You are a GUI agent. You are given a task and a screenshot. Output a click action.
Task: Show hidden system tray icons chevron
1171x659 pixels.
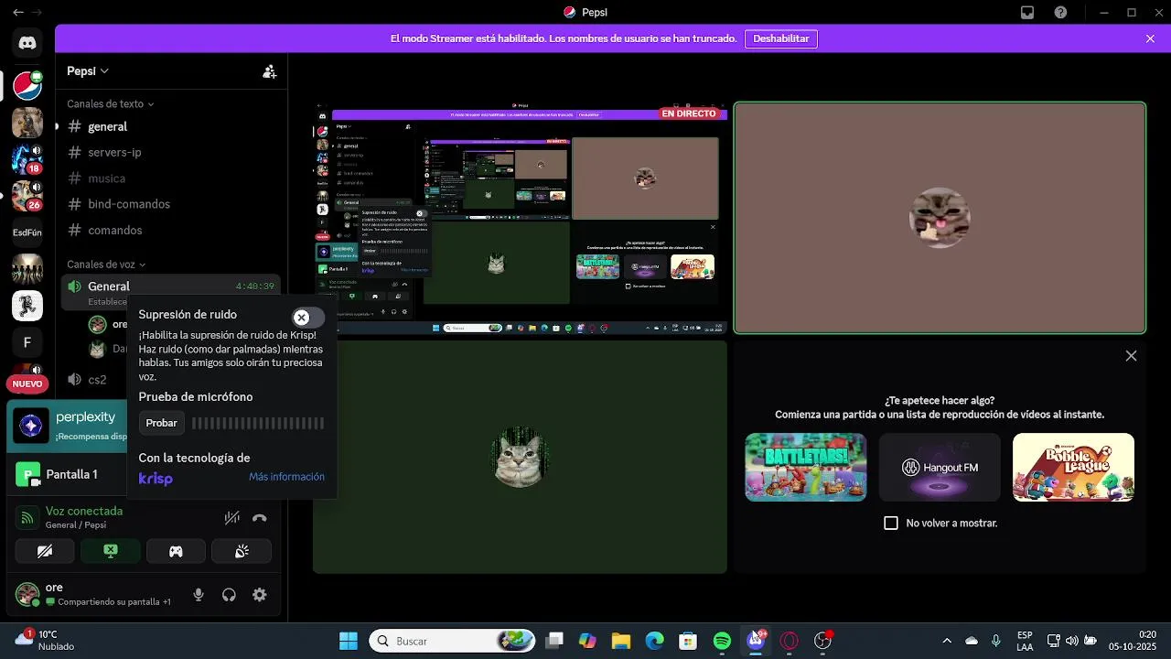947,641
